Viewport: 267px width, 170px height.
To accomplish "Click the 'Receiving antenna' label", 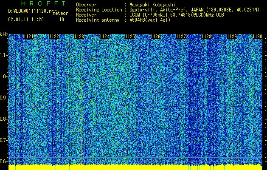I will point(98,20).
